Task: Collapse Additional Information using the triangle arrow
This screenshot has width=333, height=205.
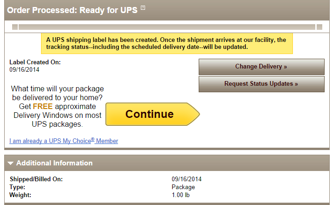Action: pyautogui.click(x=10, y=163)
